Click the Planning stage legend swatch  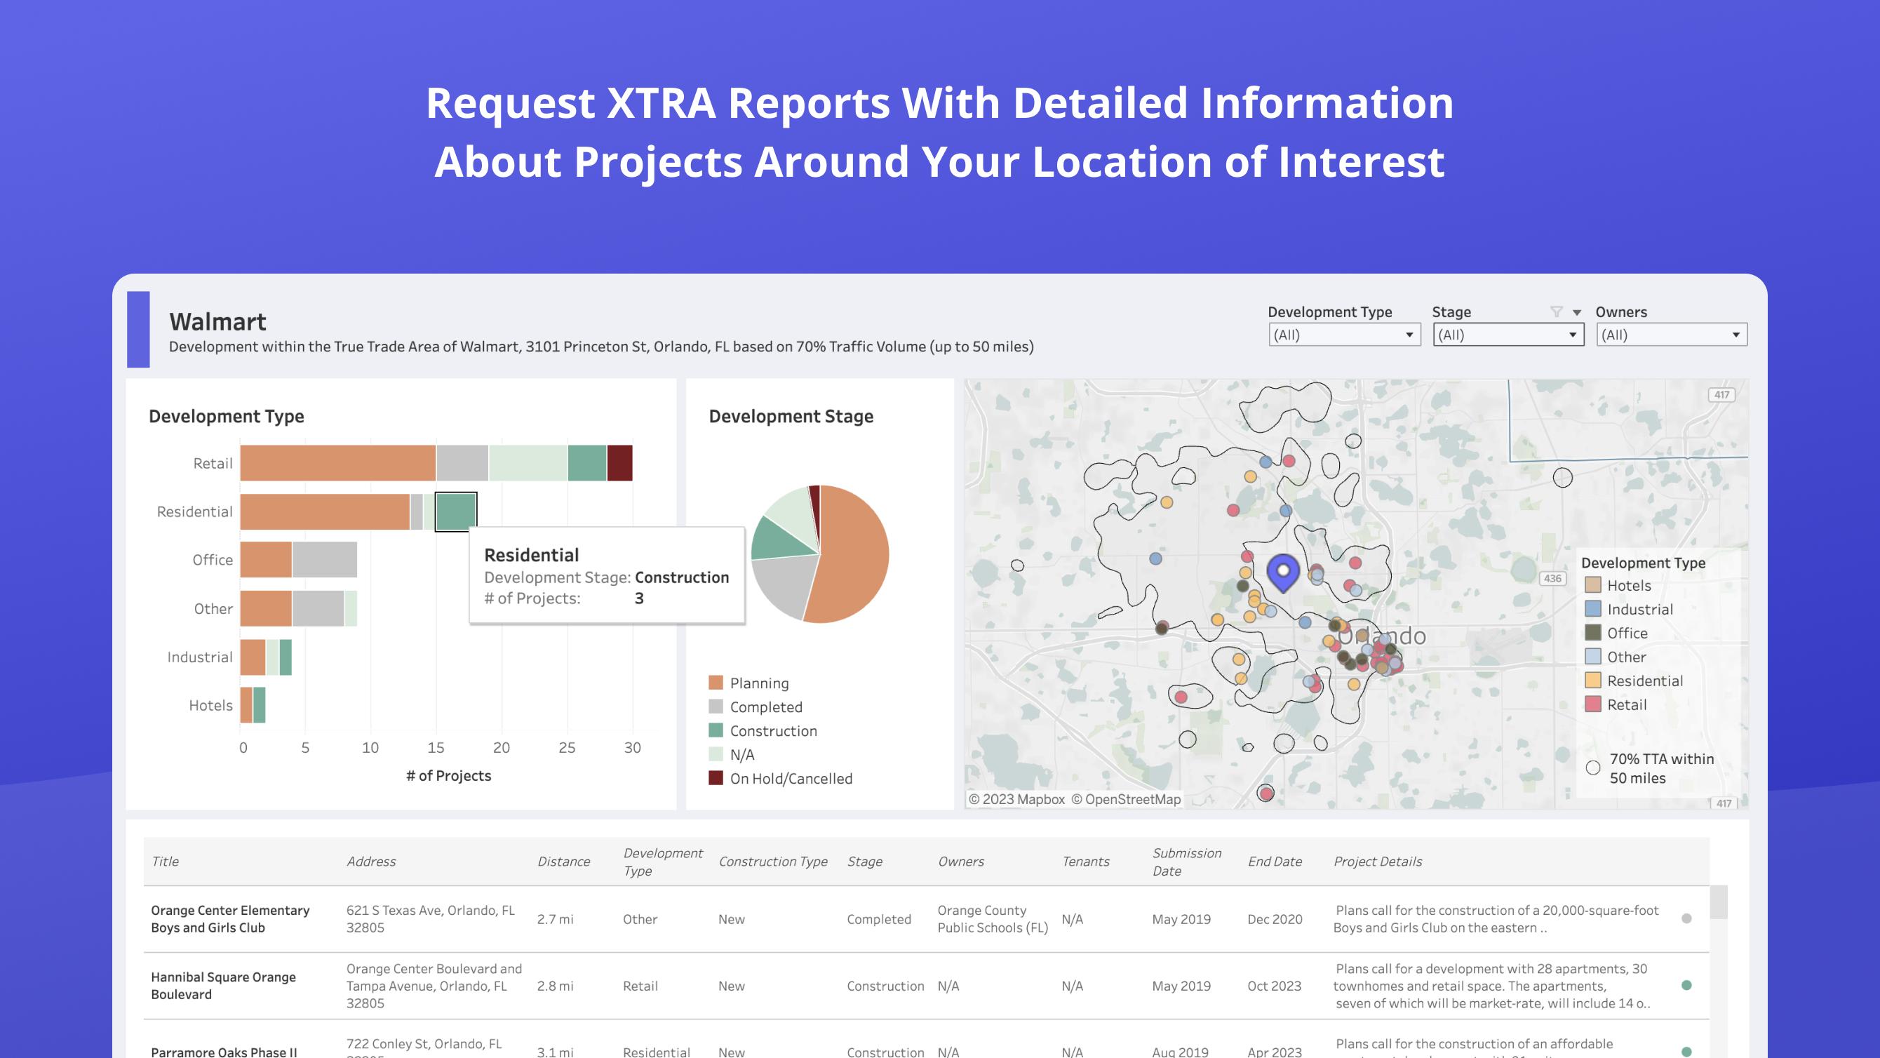(x=716, y=683)
